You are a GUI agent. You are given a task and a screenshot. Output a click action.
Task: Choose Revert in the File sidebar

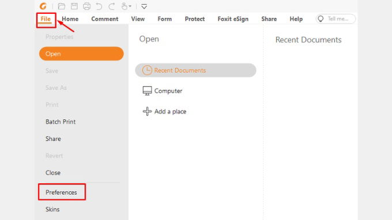(54, 156)
